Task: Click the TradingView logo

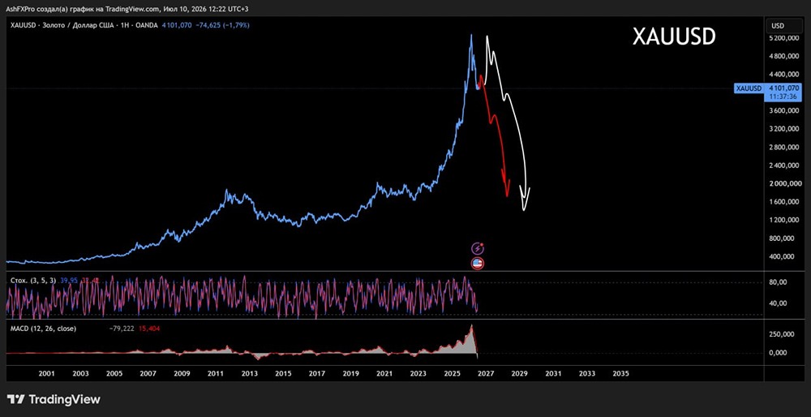Action: click(54, 399)
